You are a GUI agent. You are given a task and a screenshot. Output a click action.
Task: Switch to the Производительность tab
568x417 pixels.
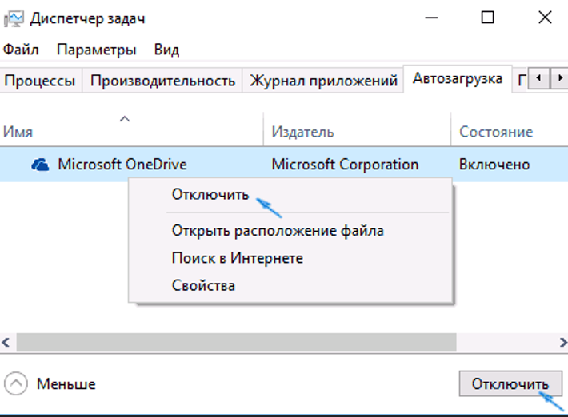pos(163,81)
